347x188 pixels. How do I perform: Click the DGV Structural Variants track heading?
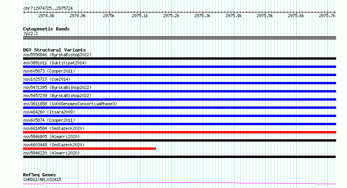(x=55, y=50)
